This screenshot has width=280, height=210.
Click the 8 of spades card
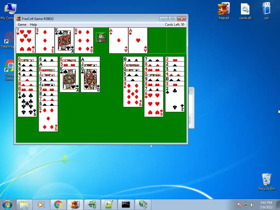[27, 69]
